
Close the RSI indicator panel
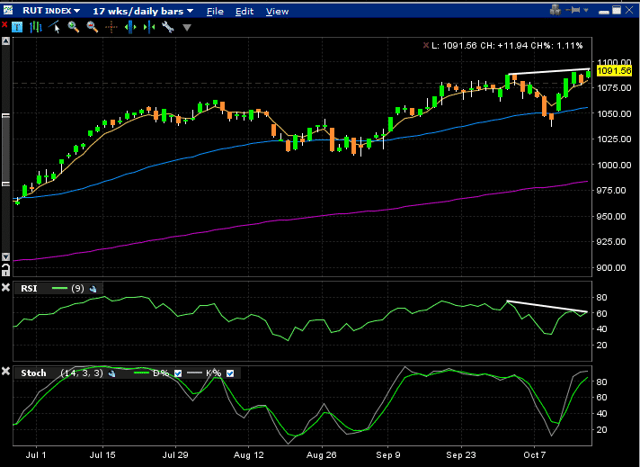coord(5,288)
